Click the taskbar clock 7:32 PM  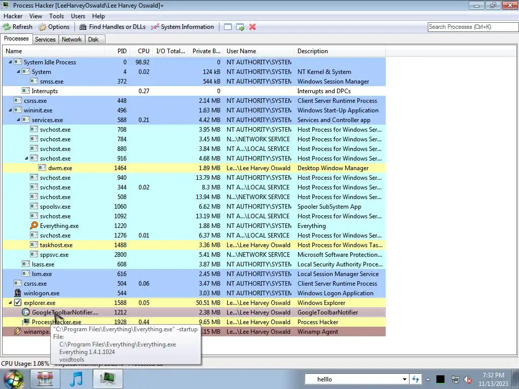click(x=493, y=375)
